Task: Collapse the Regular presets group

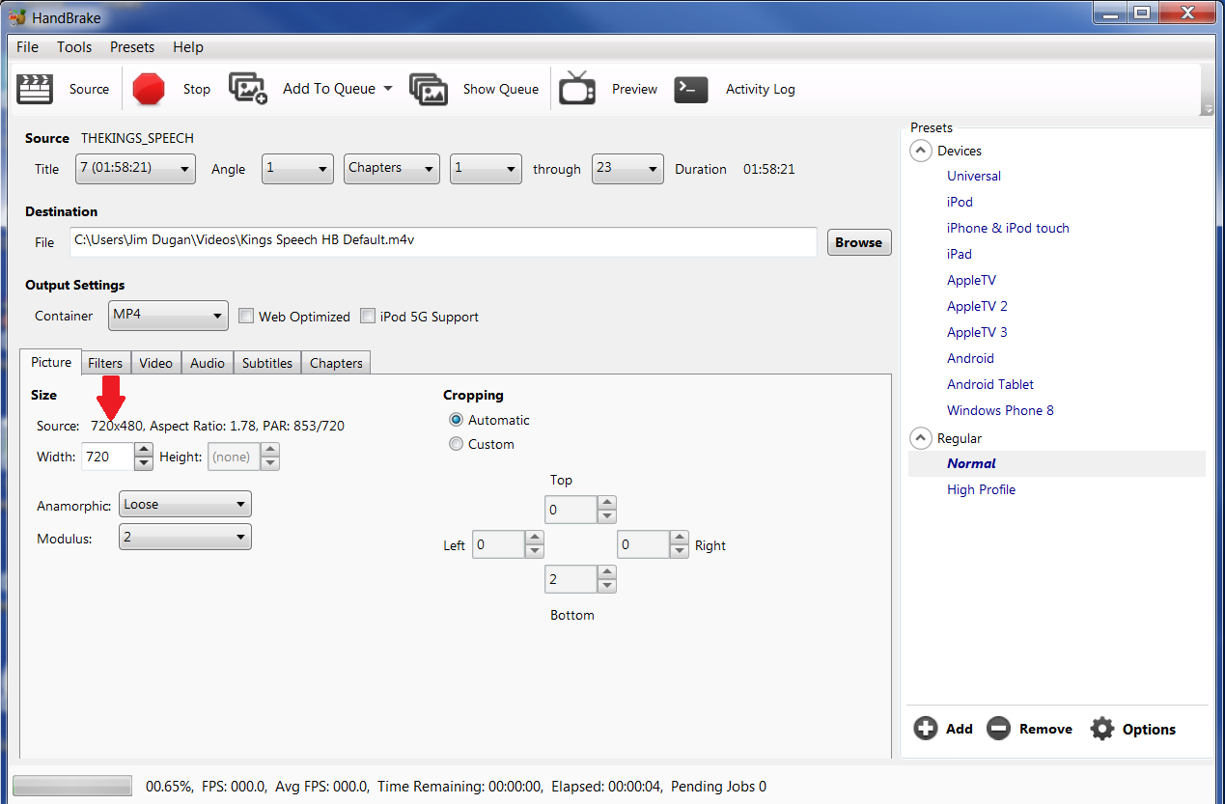Action: click(x=921, y=438)
